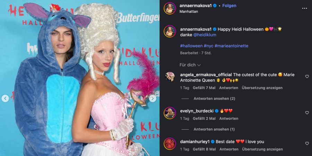Image resolution: width=312 pixels, height=156 pixels.
Task: Open the three-dot more options menu
Action: 304,8
